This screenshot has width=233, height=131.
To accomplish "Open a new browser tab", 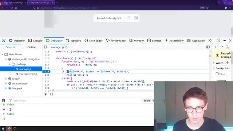I will [x=57, y=3].
